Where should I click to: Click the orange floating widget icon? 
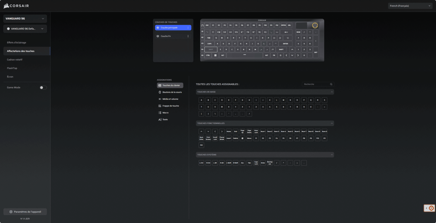(431, 208)
